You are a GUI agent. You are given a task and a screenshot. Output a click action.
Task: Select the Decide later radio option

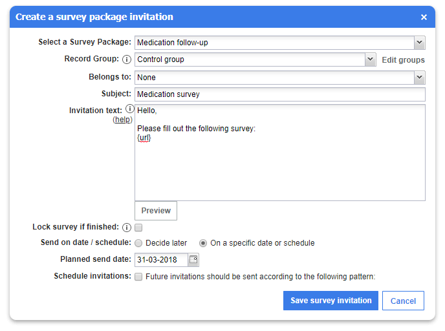point(138,243)
